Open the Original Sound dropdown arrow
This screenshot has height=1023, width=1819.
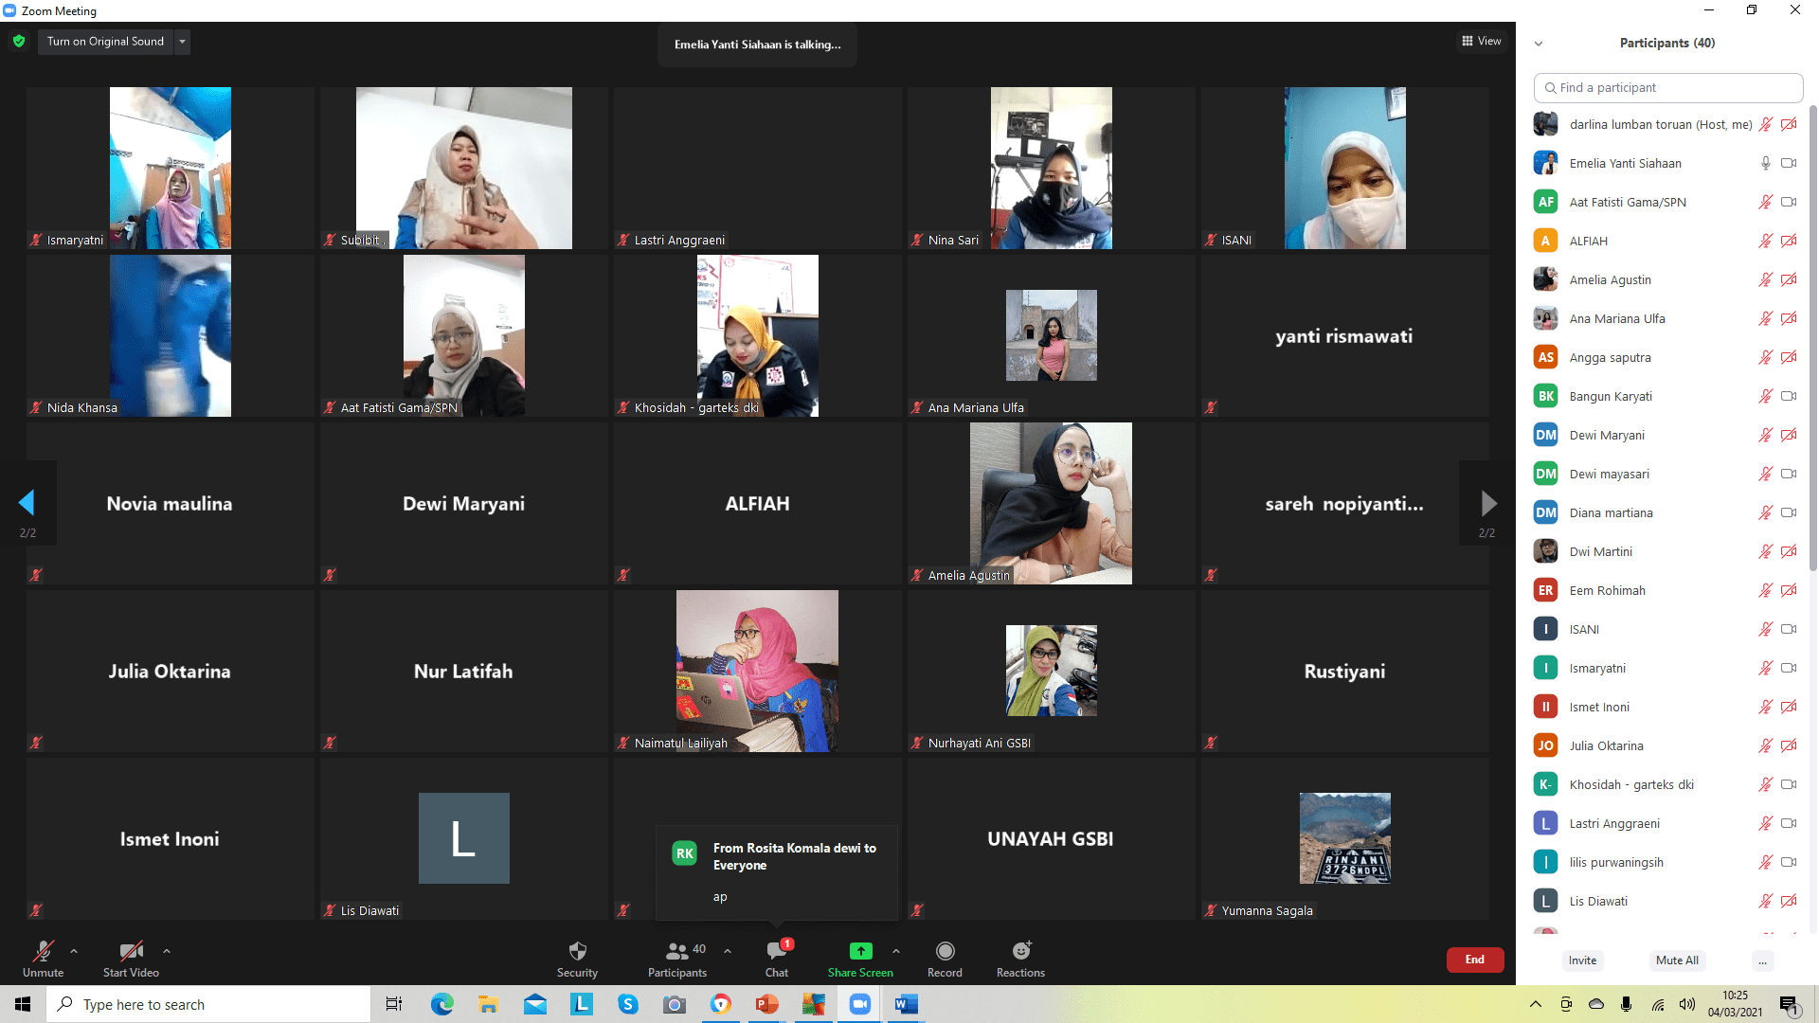(182, 42)
